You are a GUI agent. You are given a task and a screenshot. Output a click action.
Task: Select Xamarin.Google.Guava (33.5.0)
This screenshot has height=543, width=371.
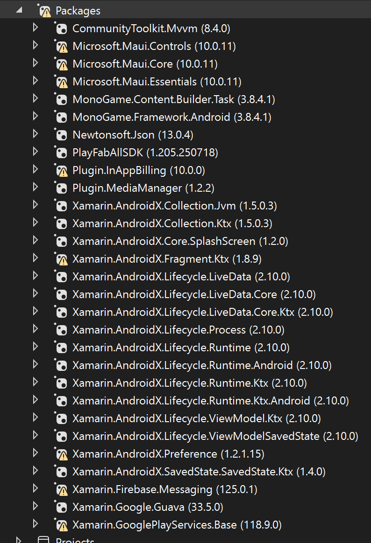pyautogui.click(x=148, y=507)
